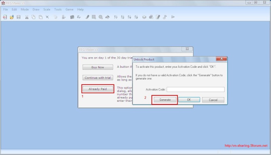Screen dimensions: 271x155
Task: Open the Sound Test music note icon
Action: click(x=165, y=17)
